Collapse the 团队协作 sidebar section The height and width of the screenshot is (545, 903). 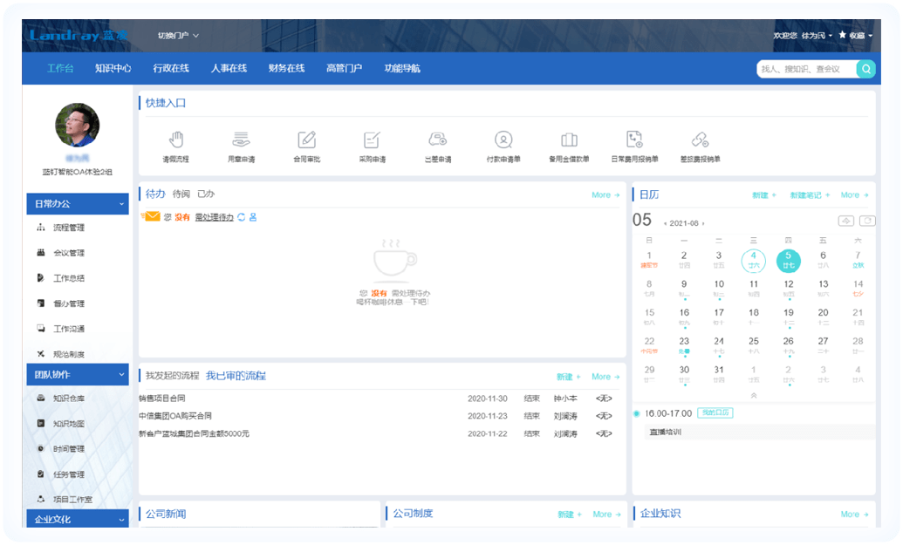pyautogui.click(x=120, y=375)
